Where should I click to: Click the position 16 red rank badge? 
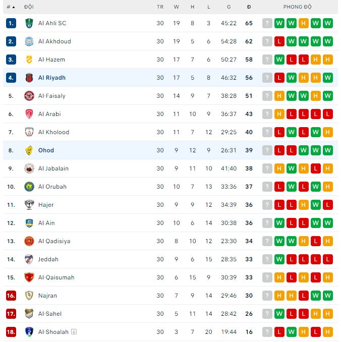coord(11,296)
